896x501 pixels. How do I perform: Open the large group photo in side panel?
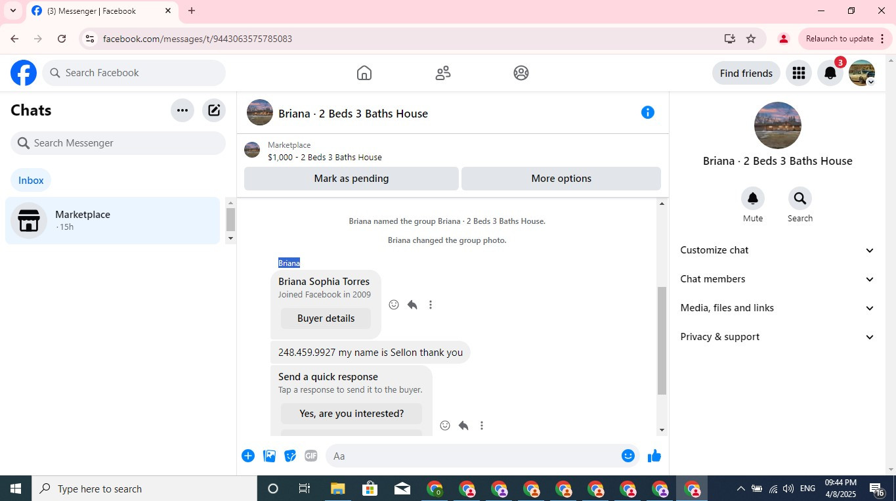(x=778, y=125)
